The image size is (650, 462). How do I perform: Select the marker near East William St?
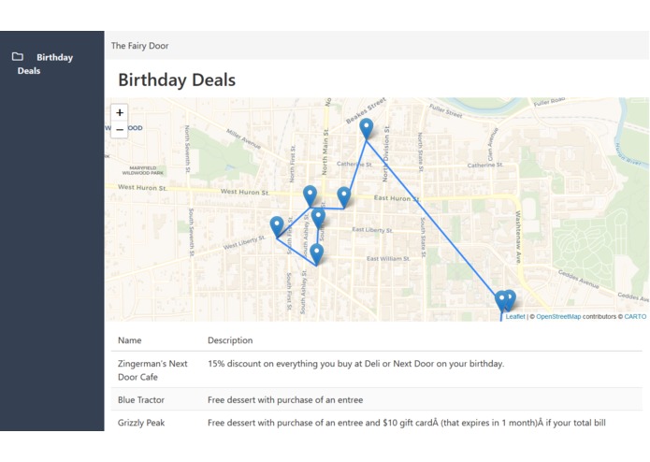[x=317, y=254]
